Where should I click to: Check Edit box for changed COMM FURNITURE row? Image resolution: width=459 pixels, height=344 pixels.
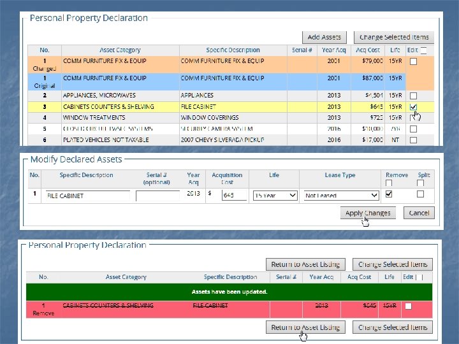coord(413,61)
